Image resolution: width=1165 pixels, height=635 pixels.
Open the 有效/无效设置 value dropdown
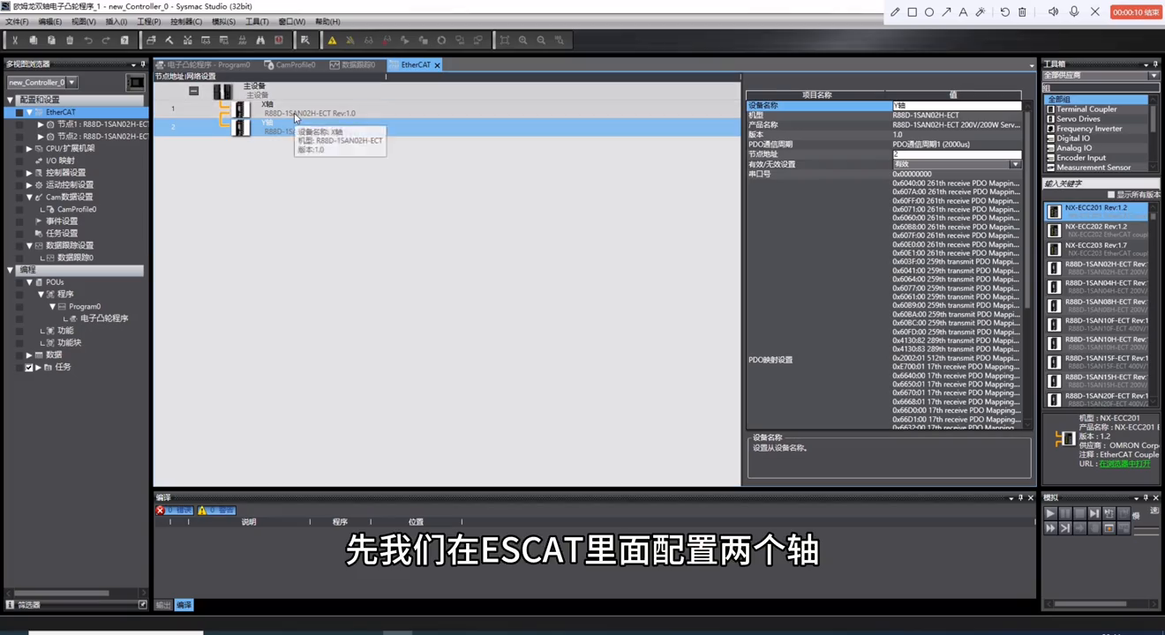[1015, 165]
